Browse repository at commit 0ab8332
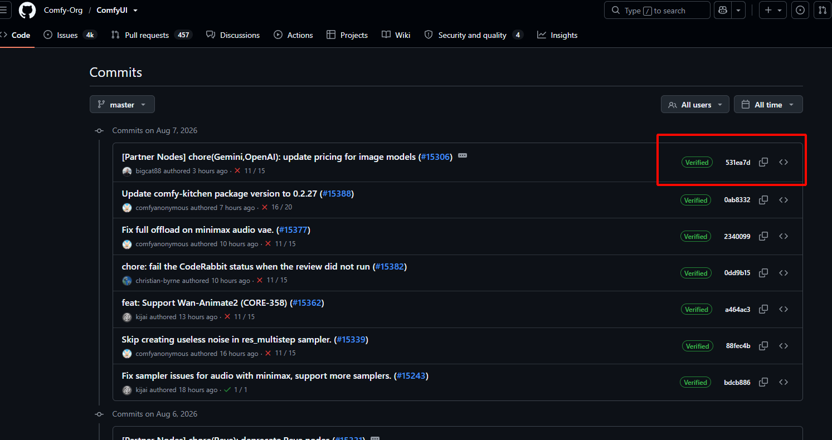832x440 pixels. 784,199
